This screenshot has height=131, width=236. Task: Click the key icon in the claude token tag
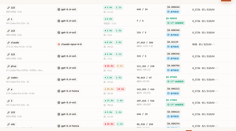pyautogui.click(x=9, y=43)
